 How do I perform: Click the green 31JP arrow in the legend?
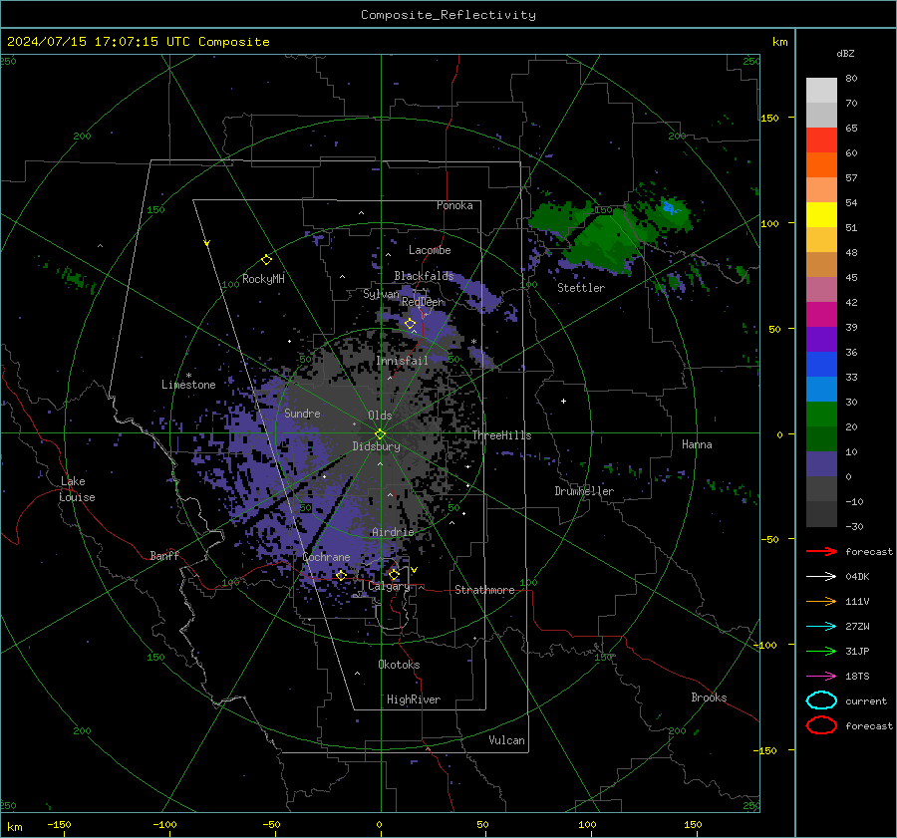click(x=821, y=651)
